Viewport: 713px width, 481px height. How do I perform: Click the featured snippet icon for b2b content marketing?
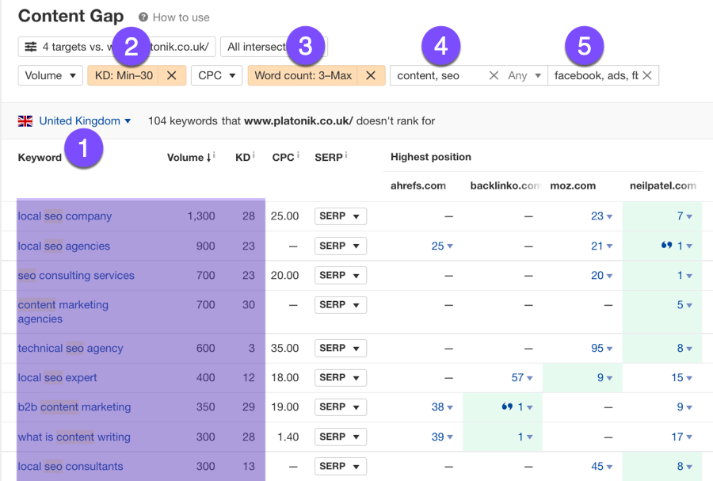pyautogui.click(x=507, y=407)
